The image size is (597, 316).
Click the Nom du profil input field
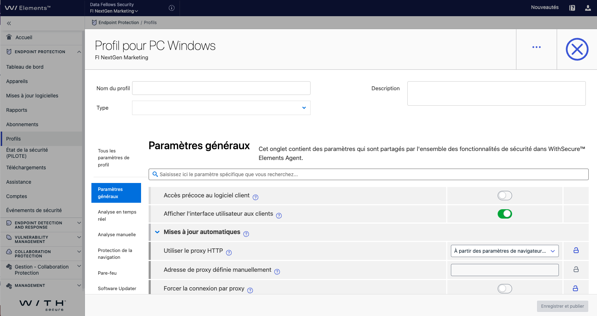221,88
